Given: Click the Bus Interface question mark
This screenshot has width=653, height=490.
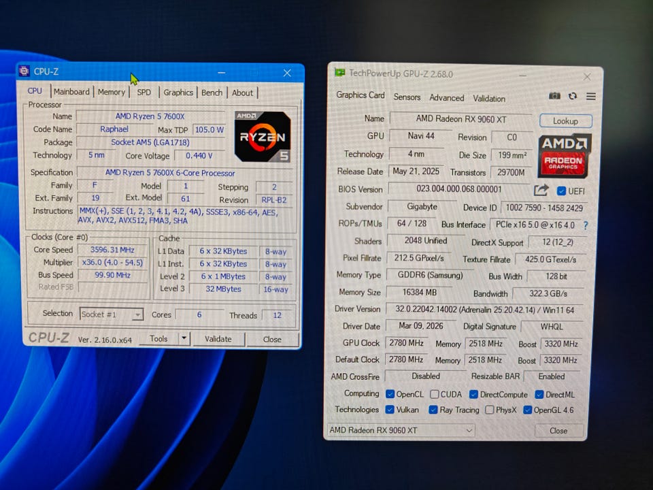Looking at the screenshot, I should [586, 225].
